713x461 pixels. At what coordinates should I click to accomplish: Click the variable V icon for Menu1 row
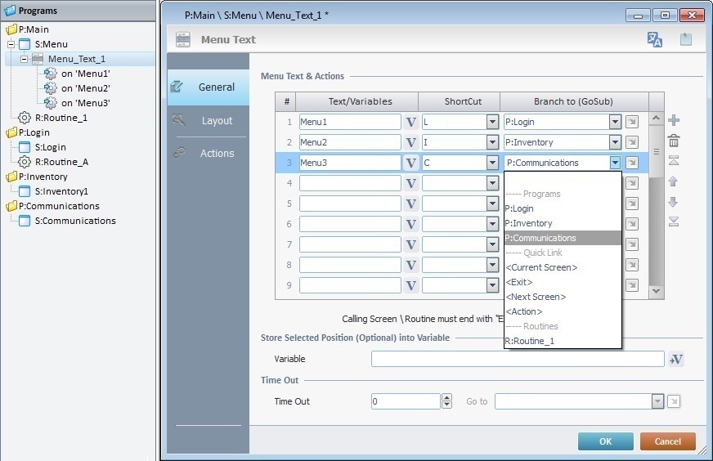[410, 123]
